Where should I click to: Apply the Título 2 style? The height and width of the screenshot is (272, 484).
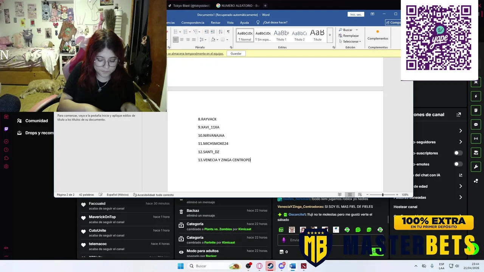[299, 36]
